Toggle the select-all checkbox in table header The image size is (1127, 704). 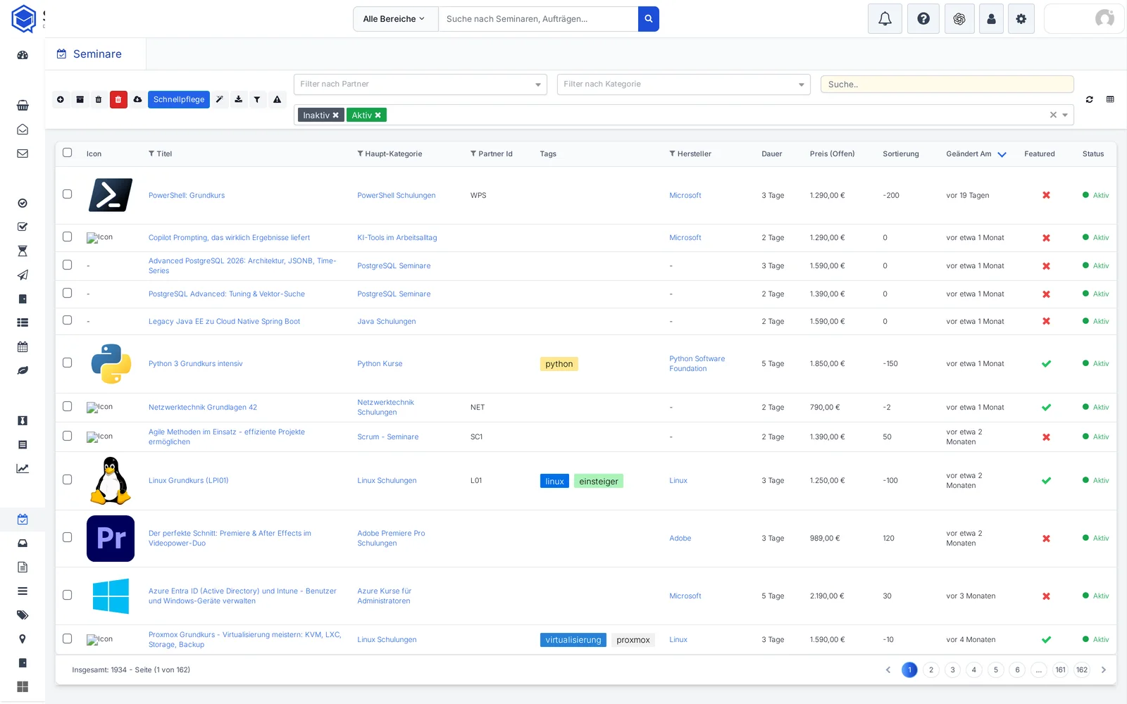[68, 153]
